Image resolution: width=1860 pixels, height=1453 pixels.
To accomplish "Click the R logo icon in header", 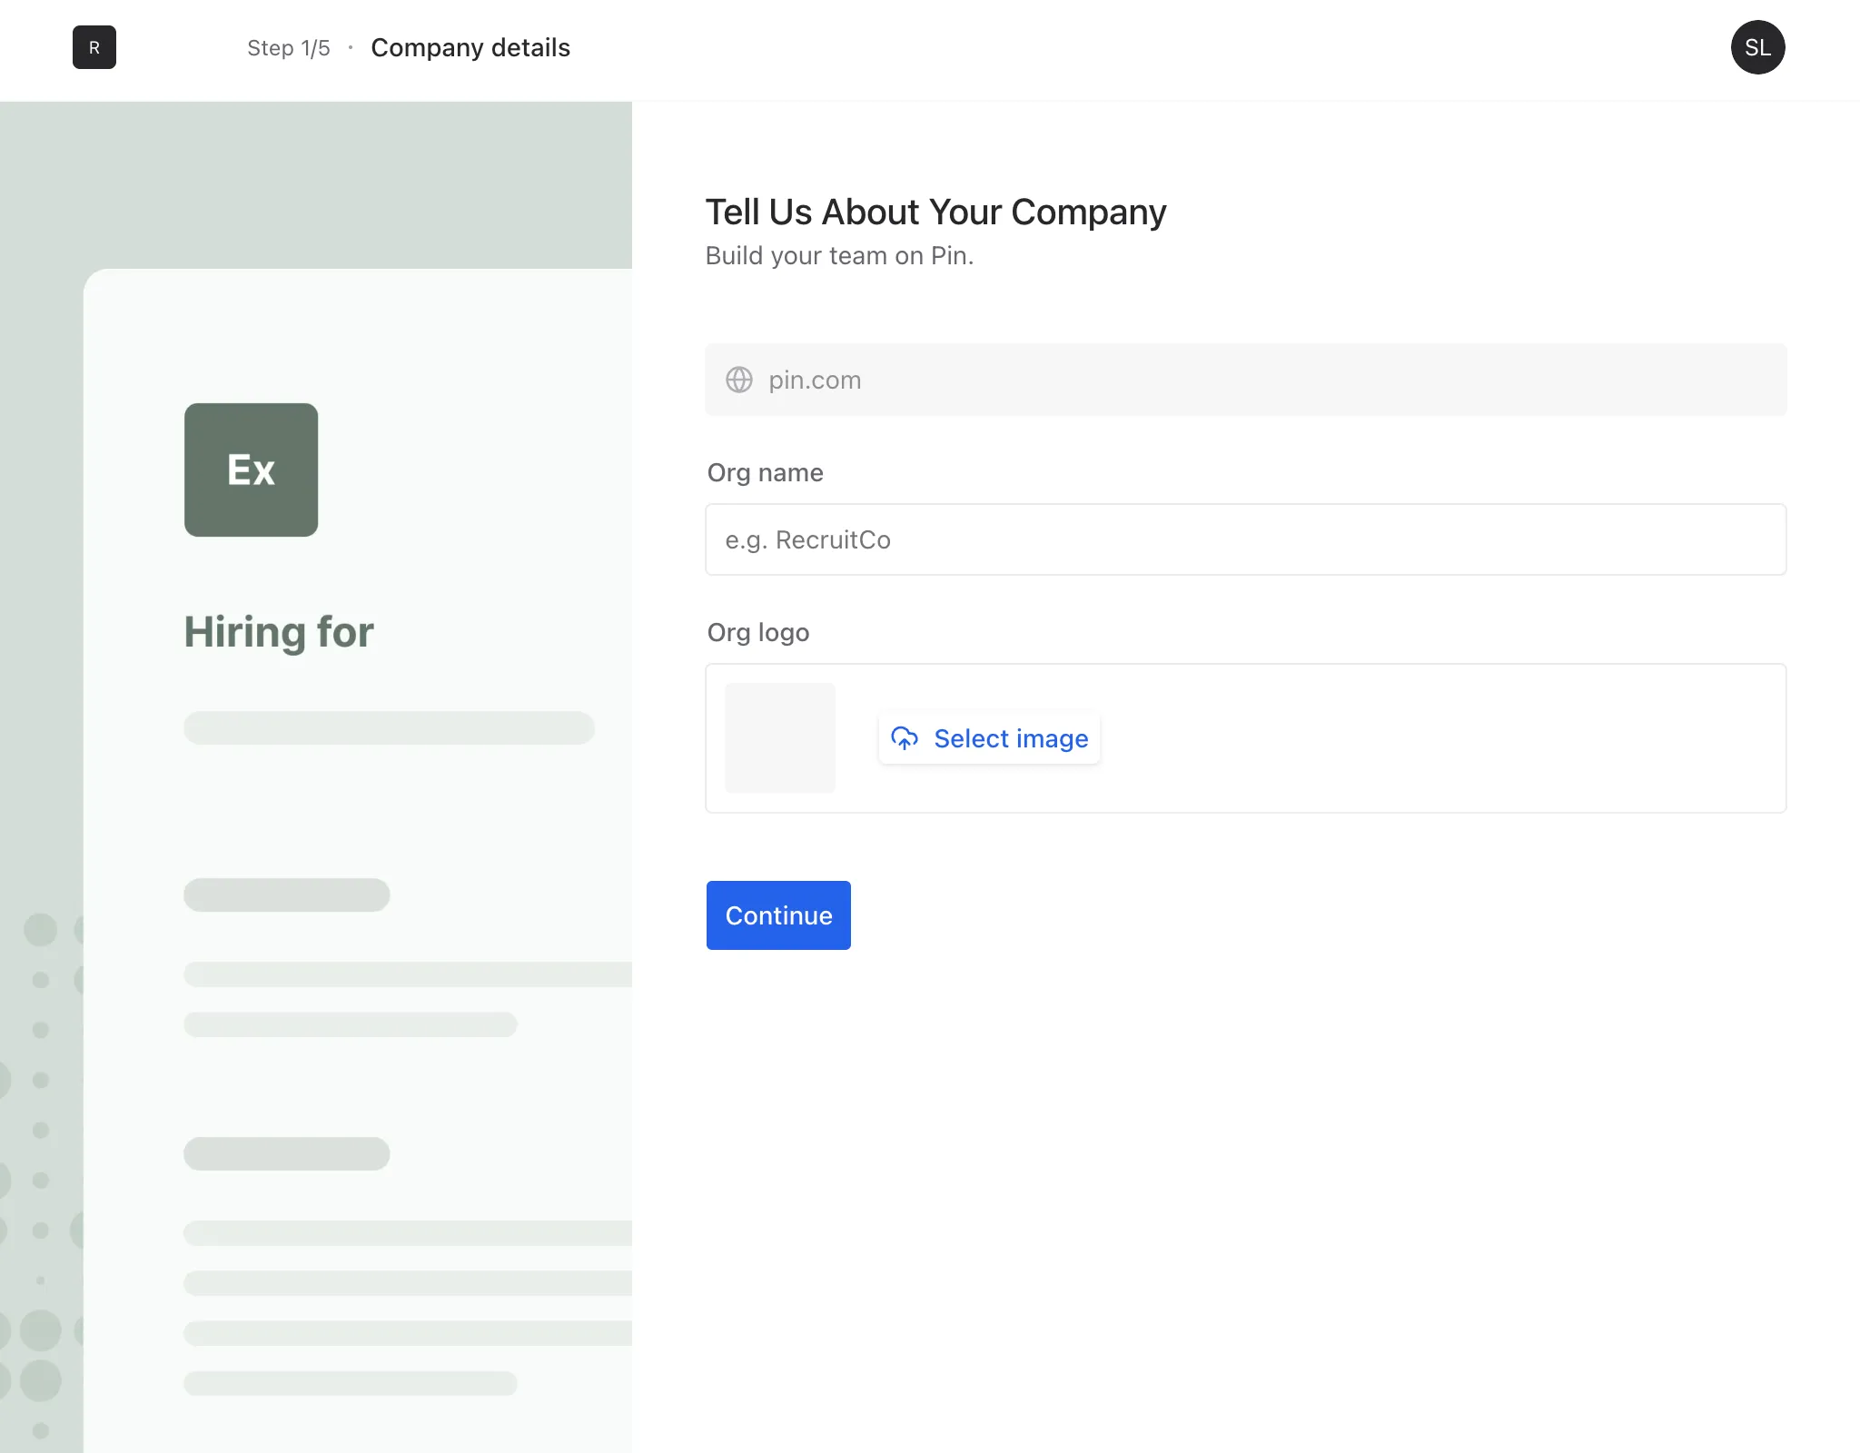I will (94, 47).
